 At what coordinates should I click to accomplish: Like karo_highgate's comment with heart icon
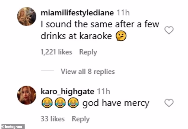(x=169, y=103)
